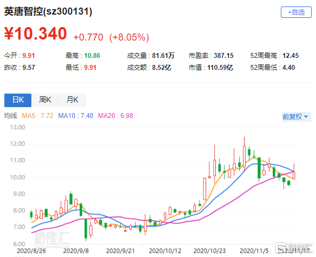The width and height of the screenshot is (316, 257).
Task: Click the 均线 label
Action: (10, 116)
